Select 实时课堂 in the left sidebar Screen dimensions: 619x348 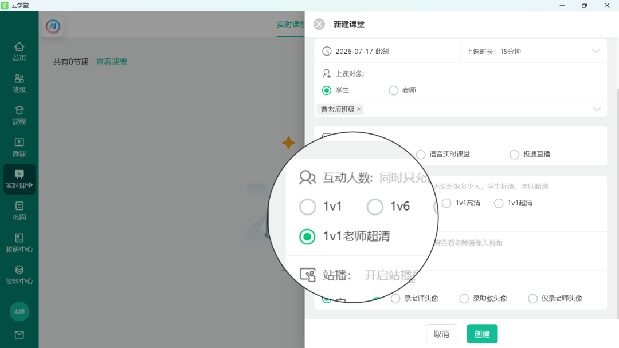pyautogui.click(x=19, y=179)
